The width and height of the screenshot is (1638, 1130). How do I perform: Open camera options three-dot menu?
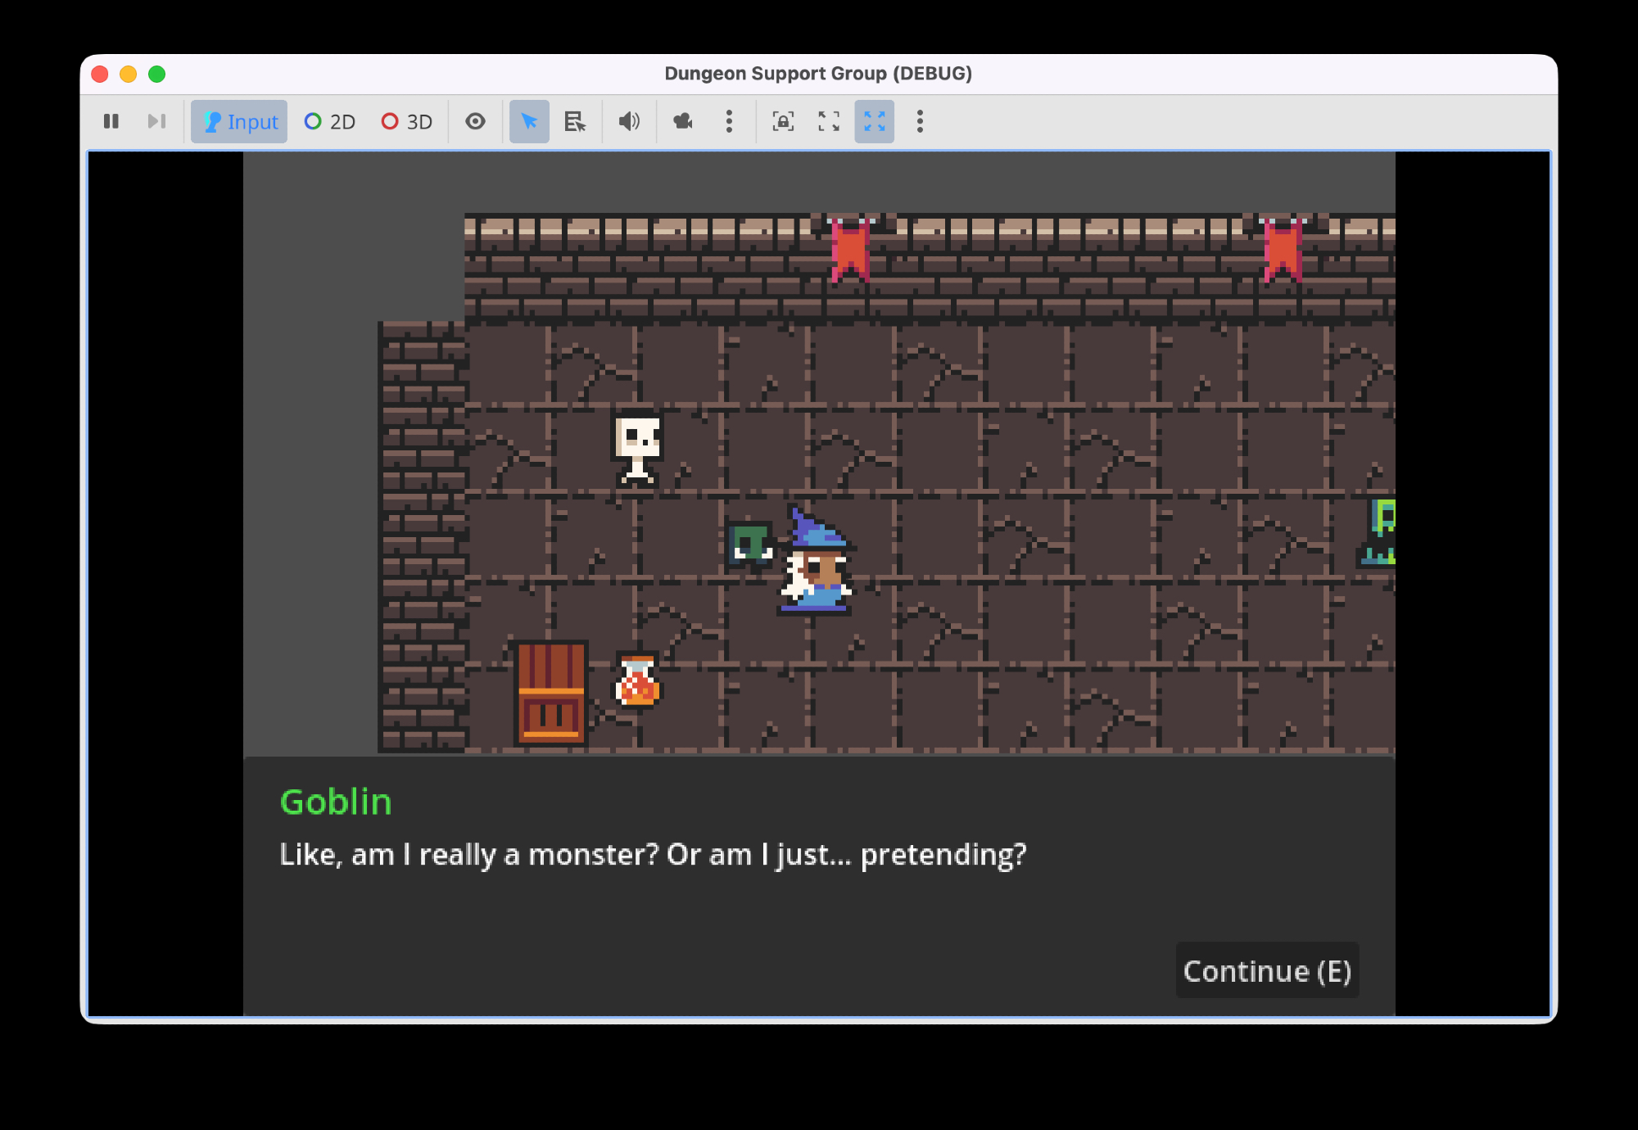point(729,121)
